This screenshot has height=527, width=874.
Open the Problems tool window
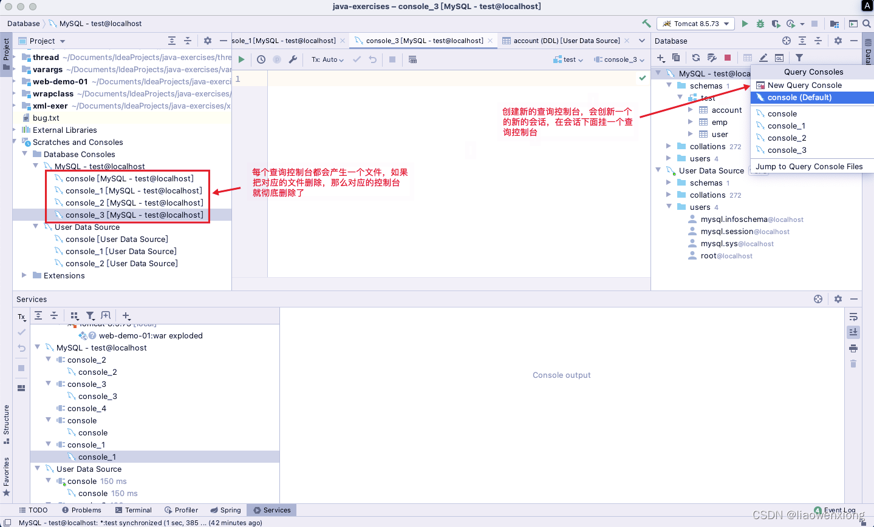[81, 510]
